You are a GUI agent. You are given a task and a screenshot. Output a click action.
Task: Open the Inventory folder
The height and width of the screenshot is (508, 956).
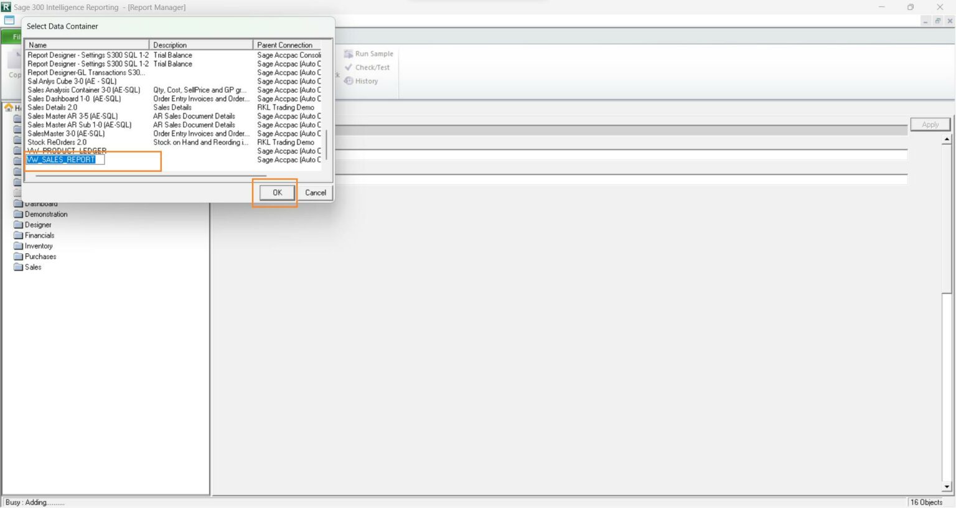pos(37,246)
